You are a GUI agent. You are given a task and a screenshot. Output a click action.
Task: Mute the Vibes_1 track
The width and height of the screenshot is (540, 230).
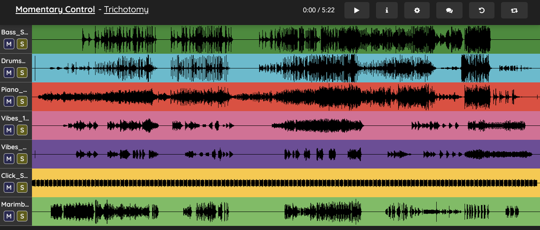(9, 130)
